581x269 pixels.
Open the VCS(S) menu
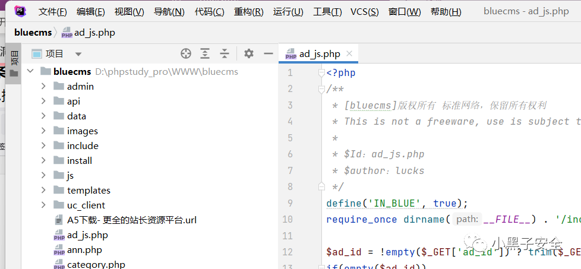pos(364,12)
